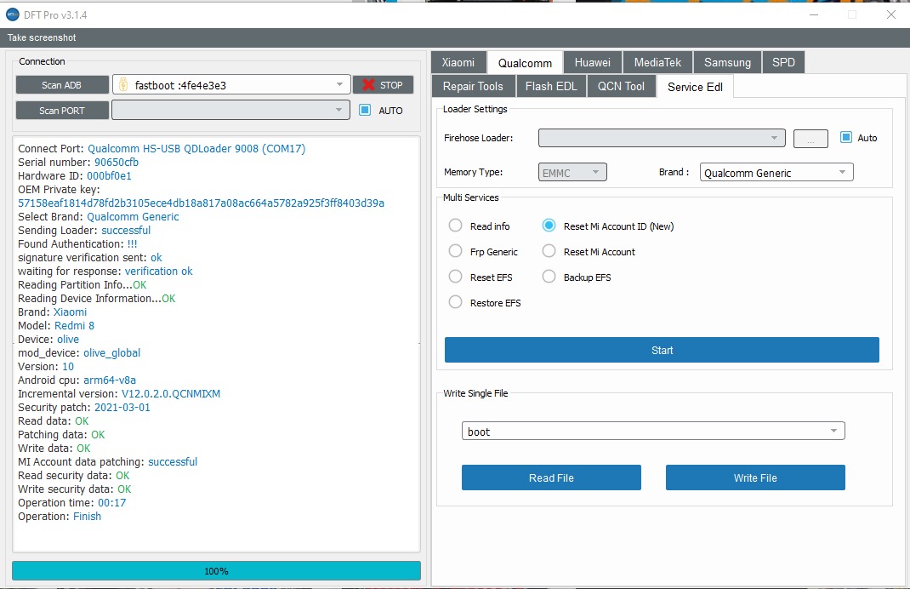Screen dimensions: 910x589
Task: Open the Service Edl sub-tab
Action: (x=695, y=87)
